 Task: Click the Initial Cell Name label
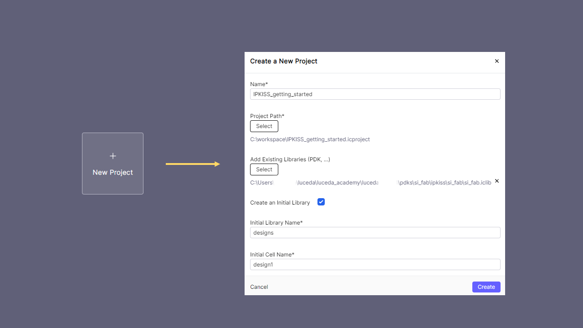click(272, 255)
